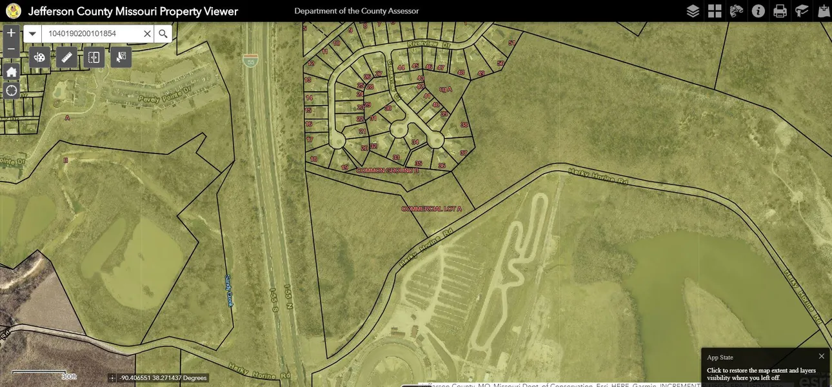Click the Add Data map icon

click(824, 11)
